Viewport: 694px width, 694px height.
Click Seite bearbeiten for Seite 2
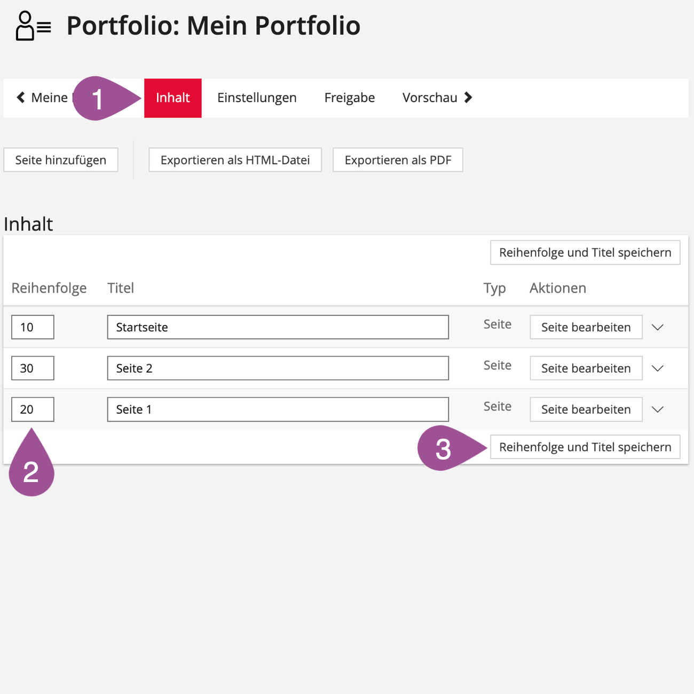click(586, 368)
